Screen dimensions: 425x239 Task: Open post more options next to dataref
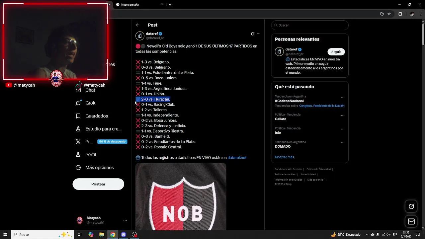coord(259,34)
